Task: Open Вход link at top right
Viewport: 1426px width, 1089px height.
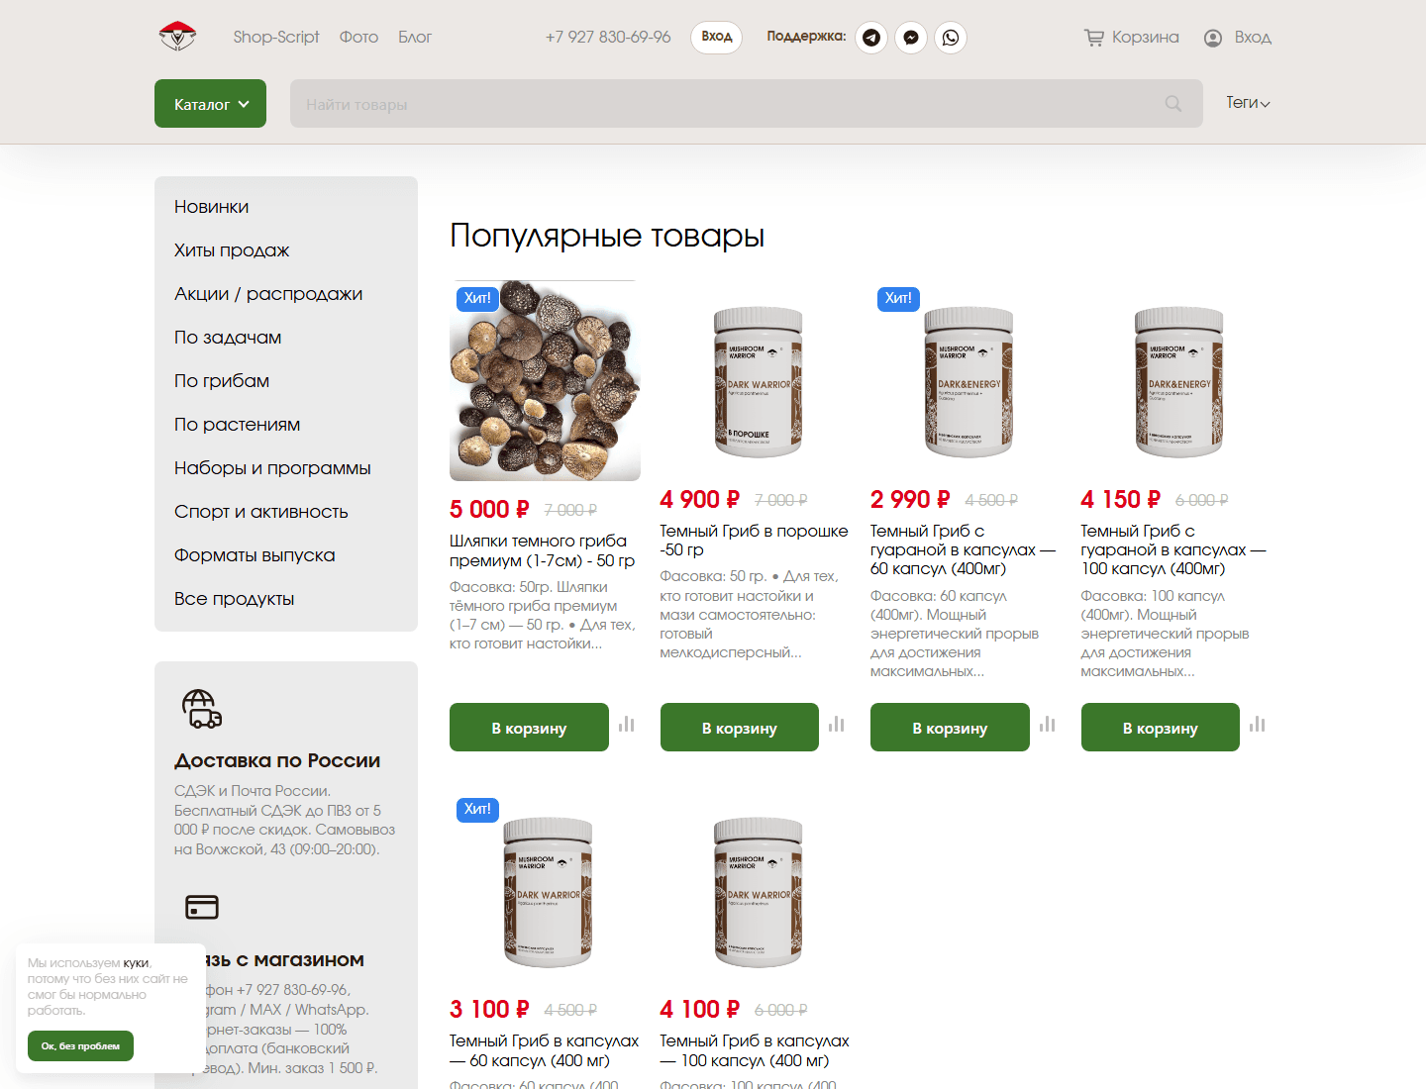Action: point(1253,38)
